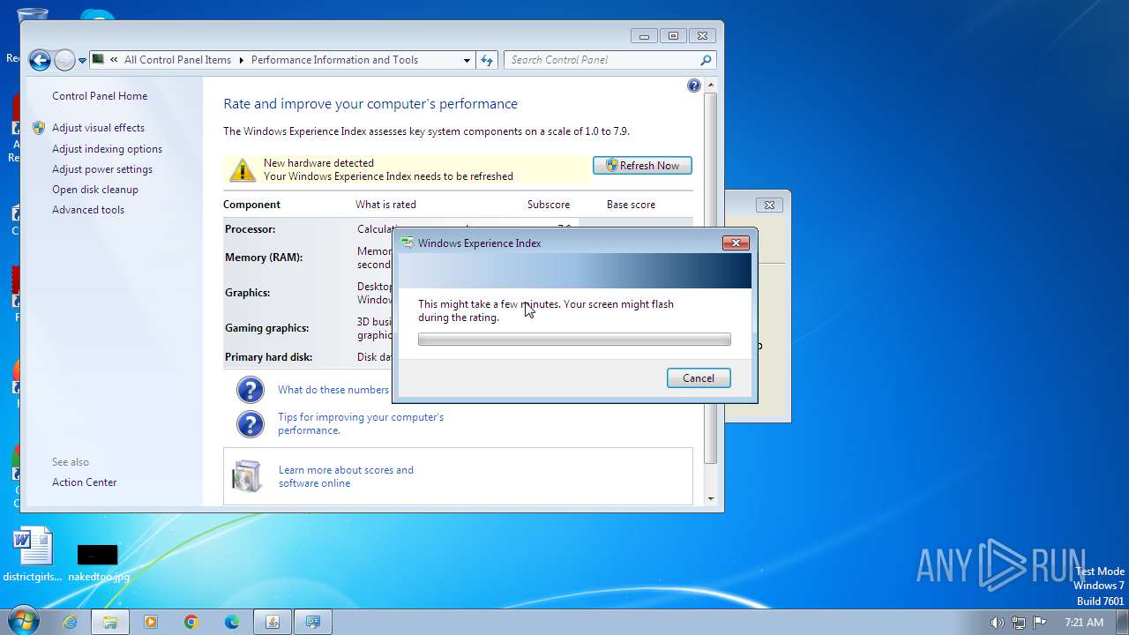
Task: Click the 'Processor:' row label
Action: 250,229
